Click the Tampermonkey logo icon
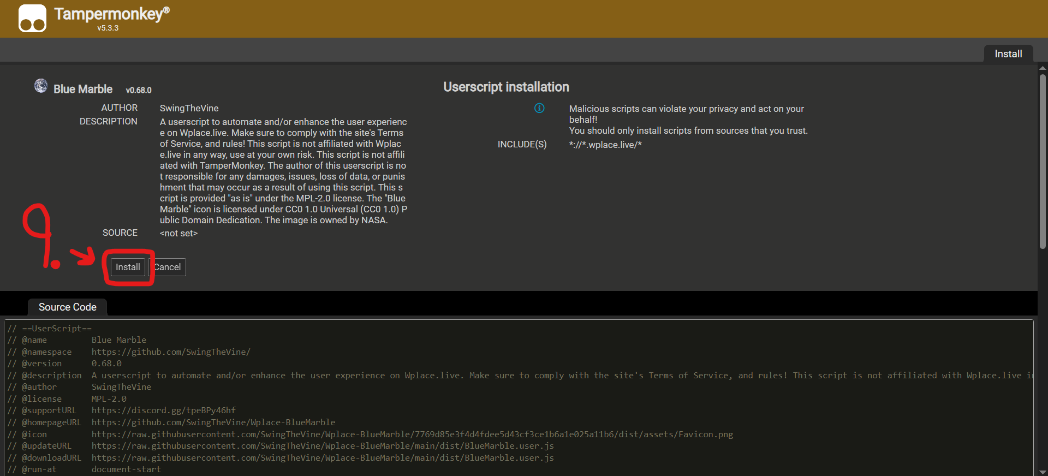 click(32, 19)
